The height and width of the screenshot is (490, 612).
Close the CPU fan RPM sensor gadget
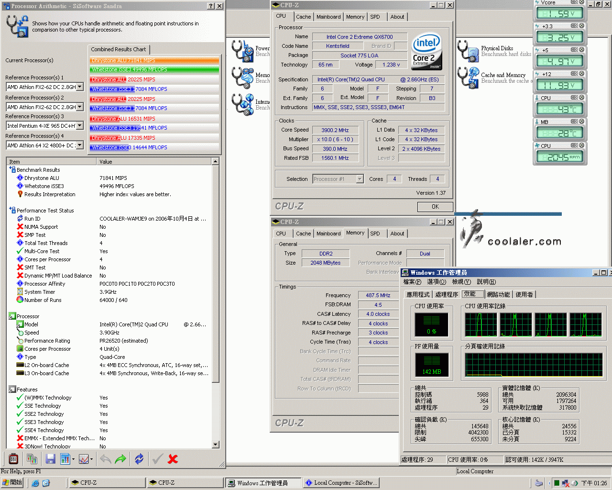[x=582, y=145]
